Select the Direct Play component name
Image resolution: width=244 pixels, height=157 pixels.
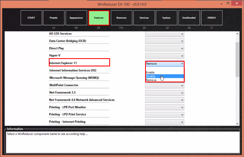pyautogui.click(x=56, y=48)
